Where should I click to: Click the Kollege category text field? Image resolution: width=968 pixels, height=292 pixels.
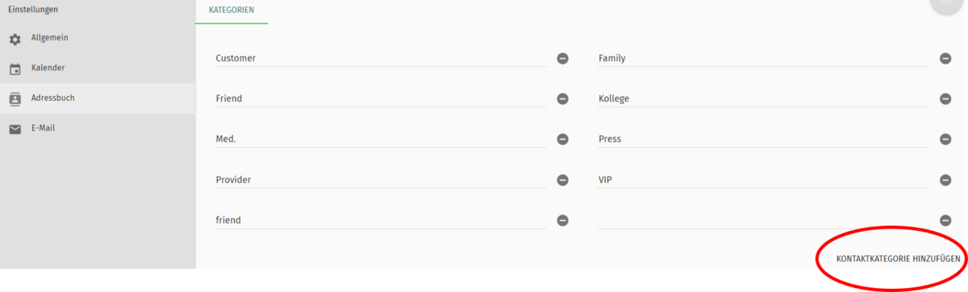763,98
